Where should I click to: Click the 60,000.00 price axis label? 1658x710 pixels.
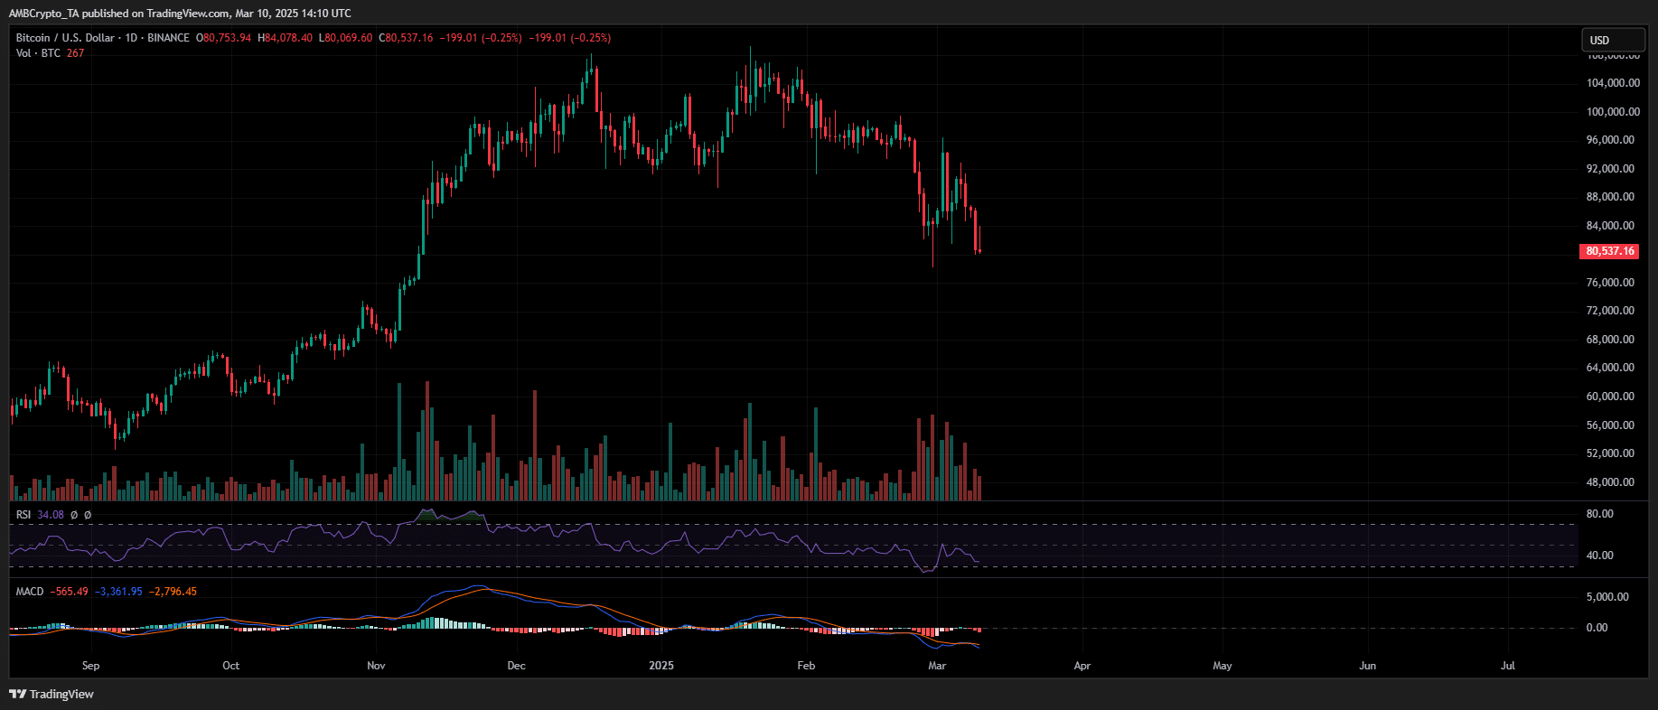[1610, 397]
